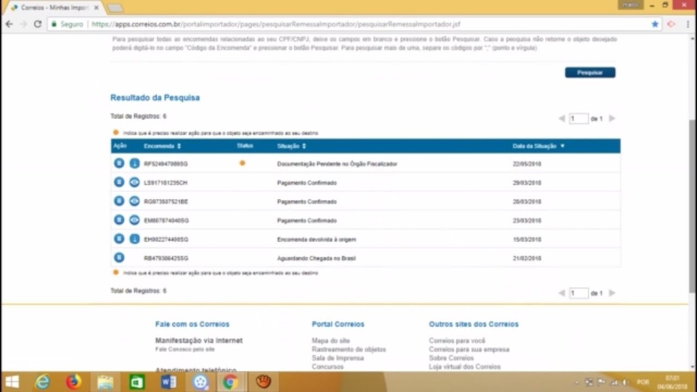Open the Windows Start menu
The height and width of the screenshot is (392, 697).
point(12,382)
